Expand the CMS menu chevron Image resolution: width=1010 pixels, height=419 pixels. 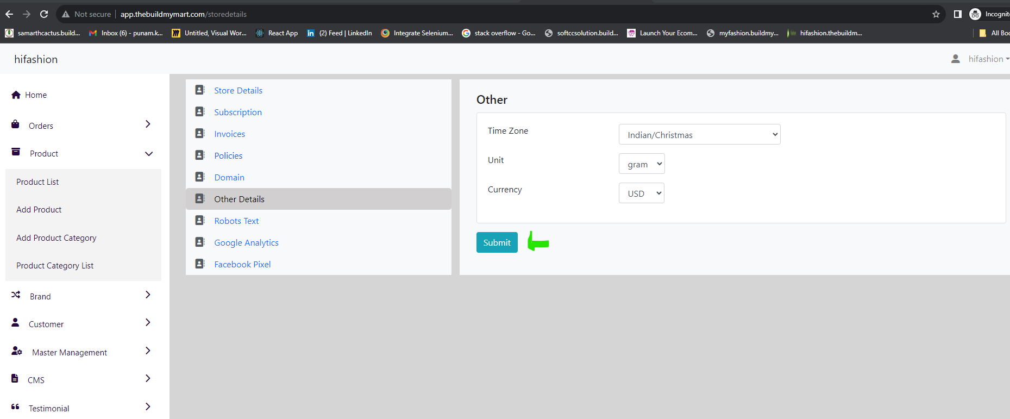pyautogui.click(x=148, y=378)
